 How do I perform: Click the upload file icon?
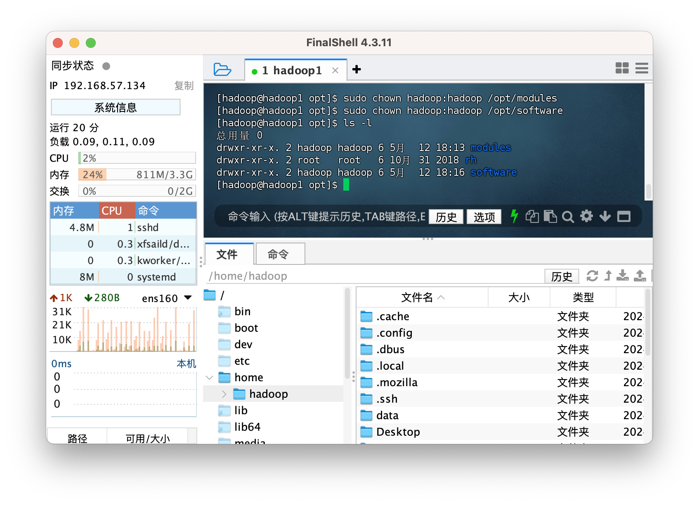coord(640,276)
